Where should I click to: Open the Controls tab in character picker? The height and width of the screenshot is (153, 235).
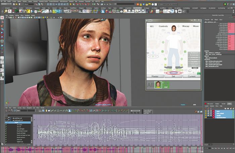tap(163, 26)
